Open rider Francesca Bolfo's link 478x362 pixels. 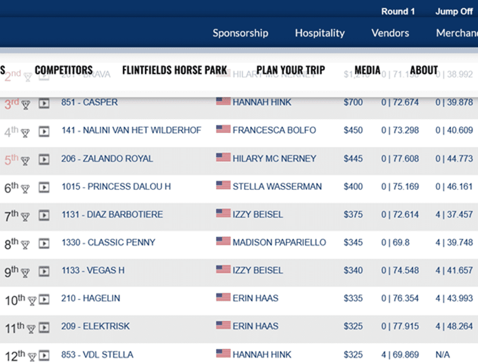(x=274, y=131)
